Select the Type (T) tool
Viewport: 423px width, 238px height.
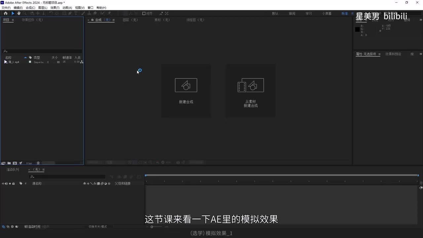click(x=76, y=13)
